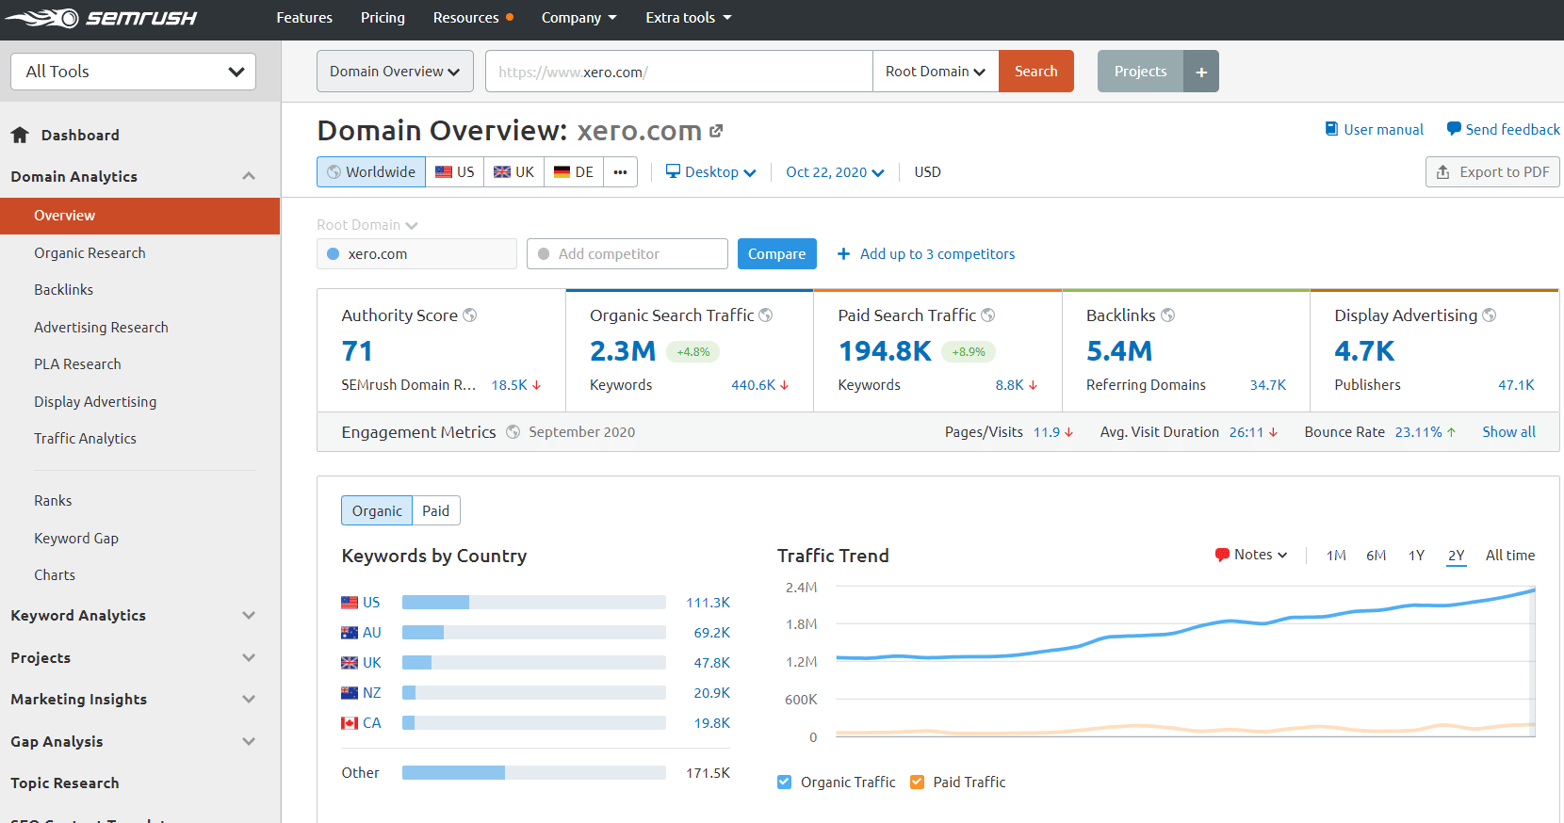Click globe info icon beside Backlinks
The image size is (1564, 823).
[1168, 315]
